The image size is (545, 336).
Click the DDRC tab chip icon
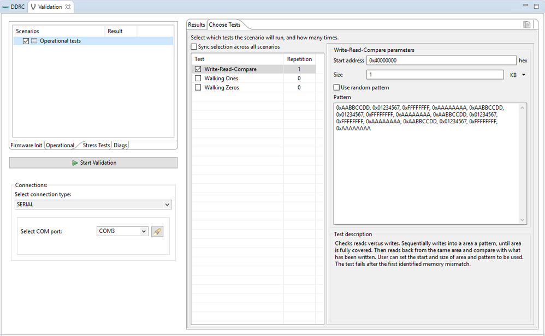pyautogui.click(x=6, y=7)
